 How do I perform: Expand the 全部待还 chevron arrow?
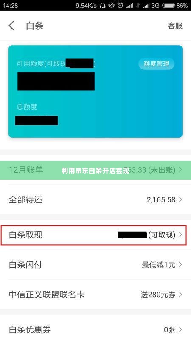[x=180, y=199]
